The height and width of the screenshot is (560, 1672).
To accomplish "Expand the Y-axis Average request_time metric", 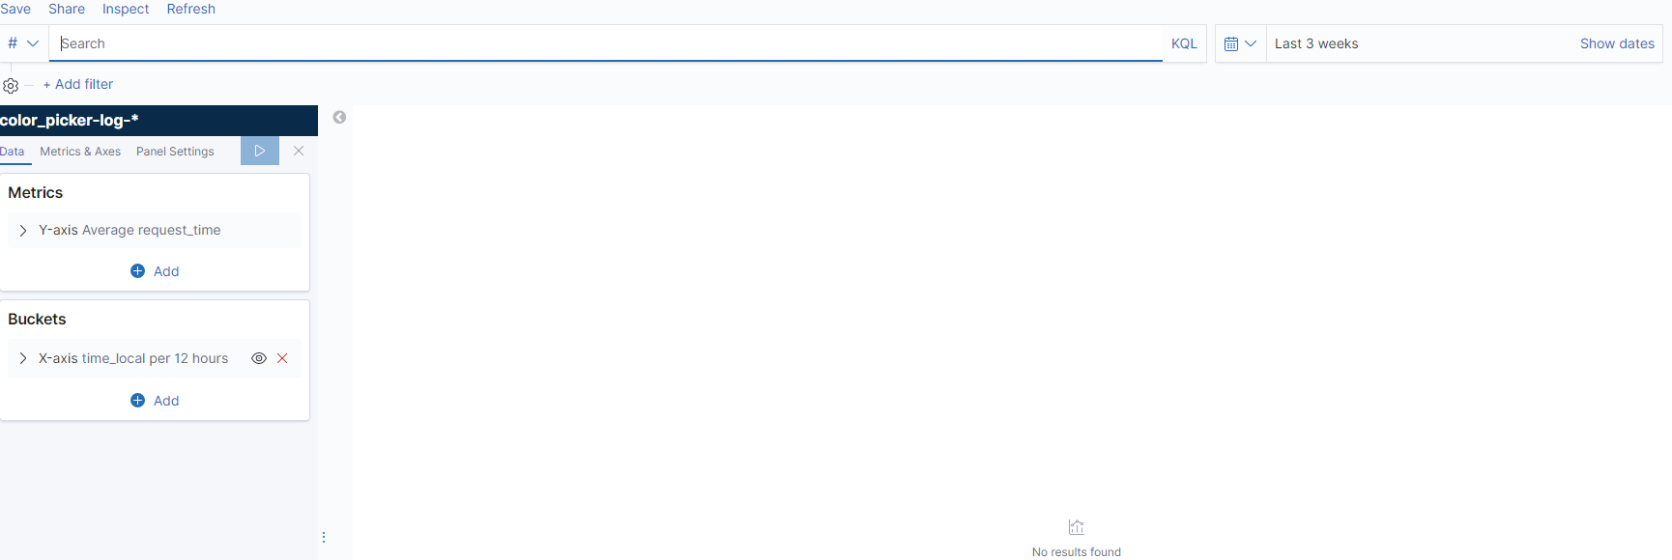I will [x=23, y=231].
